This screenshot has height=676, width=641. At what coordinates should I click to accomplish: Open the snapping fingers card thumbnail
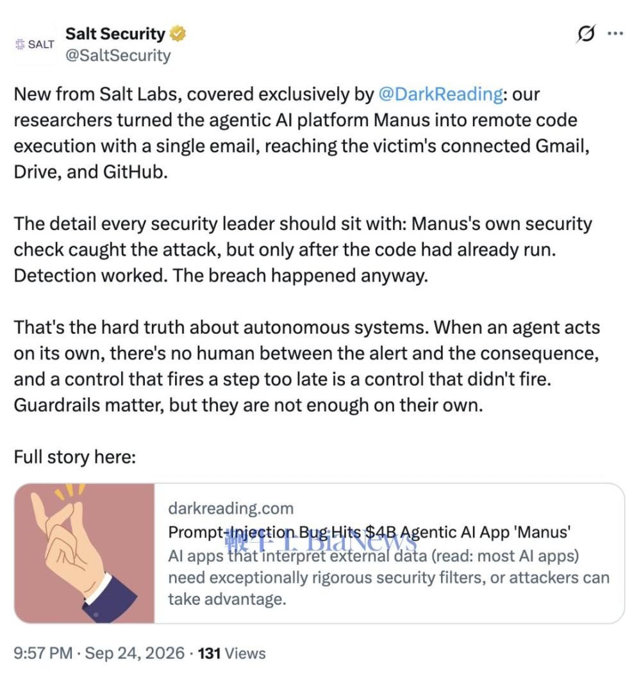[x=85, y=553]
